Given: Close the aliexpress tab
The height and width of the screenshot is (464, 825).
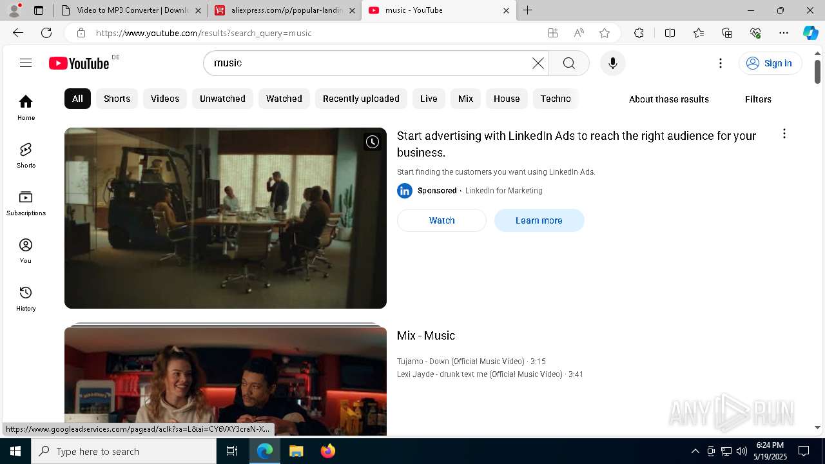Looking at the screenshot, I should (x=352, y=10).
